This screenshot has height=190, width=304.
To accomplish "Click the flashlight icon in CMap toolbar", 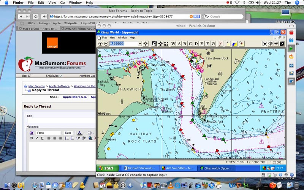I will pos(242,44).
